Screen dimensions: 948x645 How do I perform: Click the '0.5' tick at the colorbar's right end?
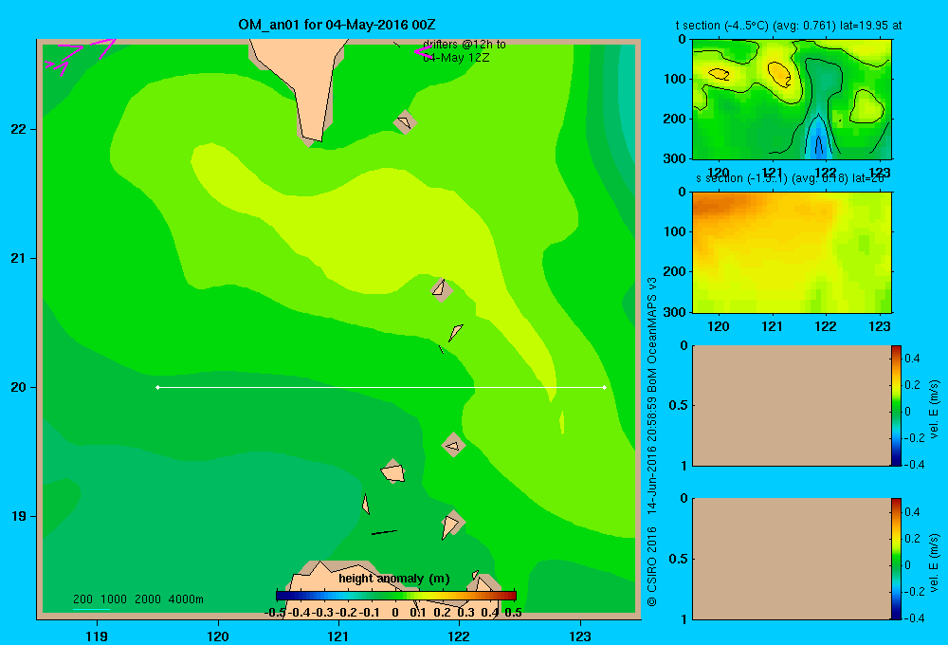tap(513, 613)
